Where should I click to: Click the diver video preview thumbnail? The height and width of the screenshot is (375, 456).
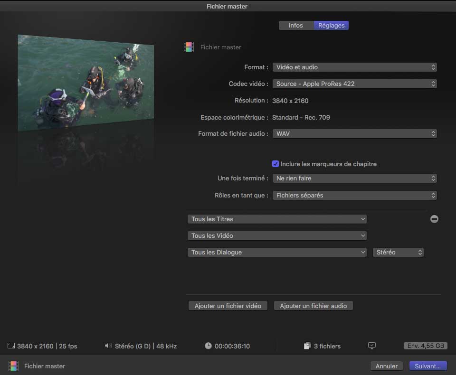coord(86,83)
